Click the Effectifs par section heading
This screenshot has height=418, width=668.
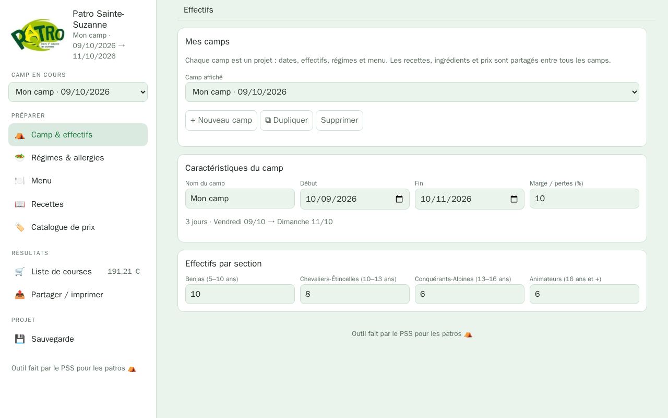click(x=223, y=264)
